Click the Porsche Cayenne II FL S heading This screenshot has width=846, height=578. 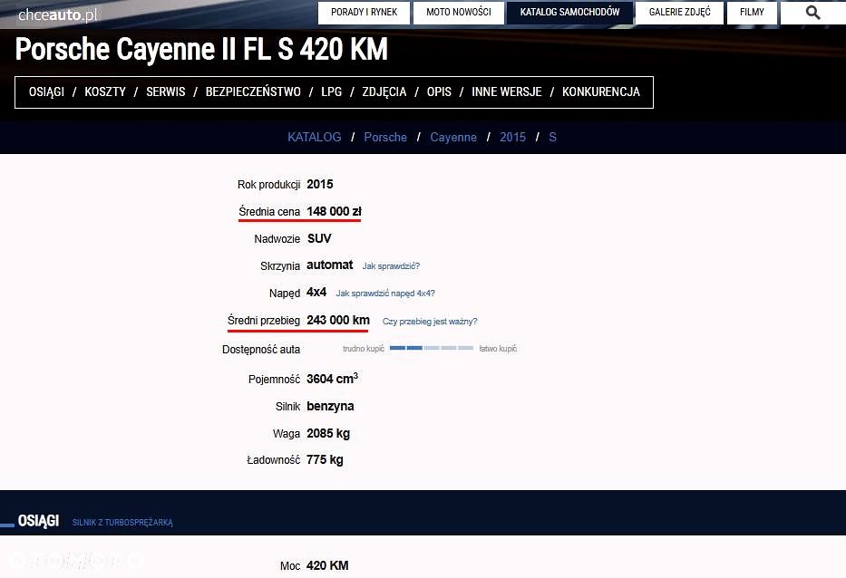(x=201, y=49)
